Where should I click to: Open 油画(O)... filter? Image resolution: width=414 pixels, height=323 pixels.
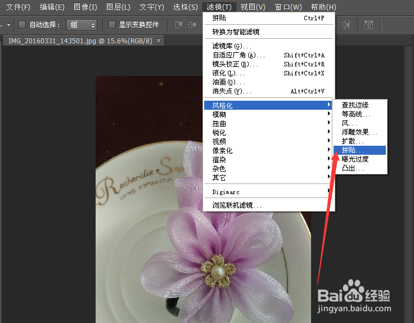[x=269, y=82]
